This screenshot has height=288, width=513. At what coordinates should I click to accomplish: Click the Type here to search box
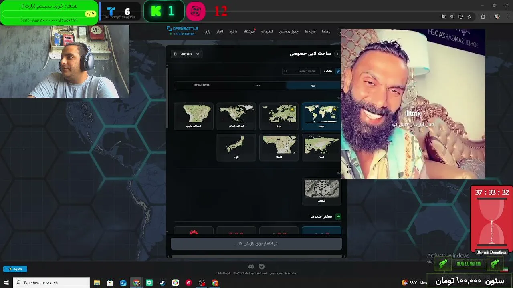tap(51, 283)
